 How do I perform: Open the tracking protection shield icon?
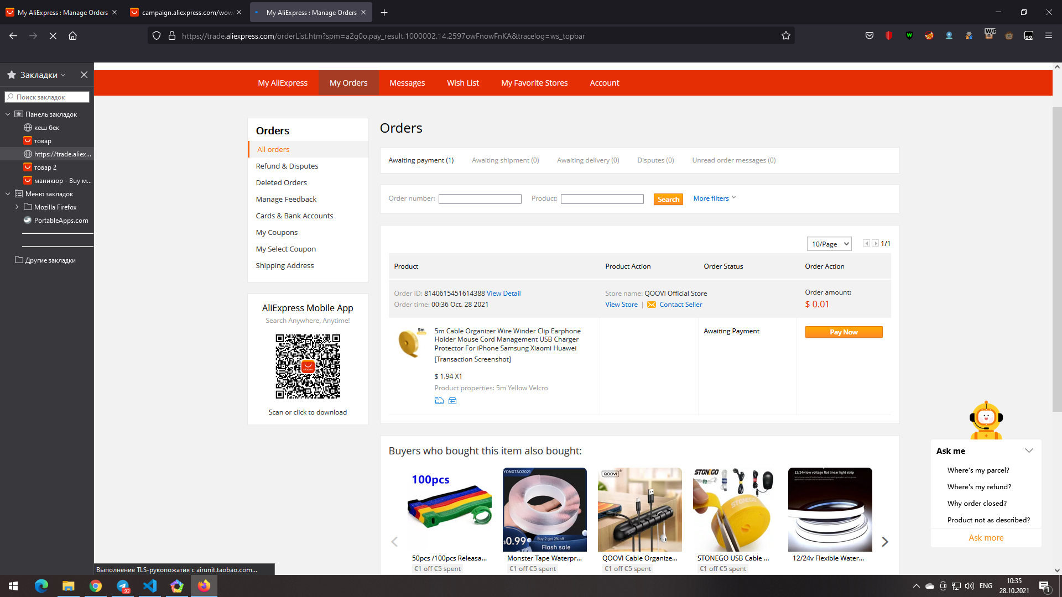click(x=157, y=36)
